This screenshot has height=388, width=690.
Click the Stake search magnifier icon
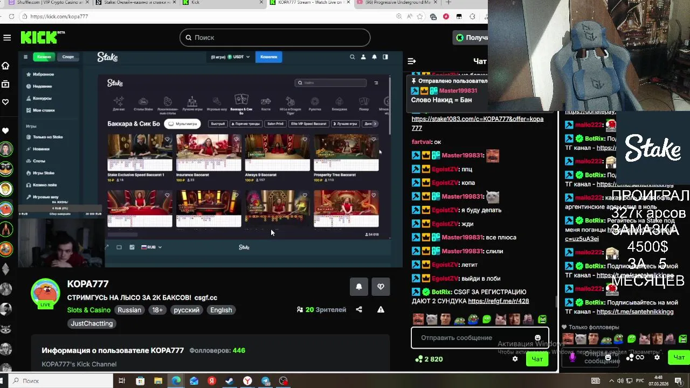click(352, 57)
